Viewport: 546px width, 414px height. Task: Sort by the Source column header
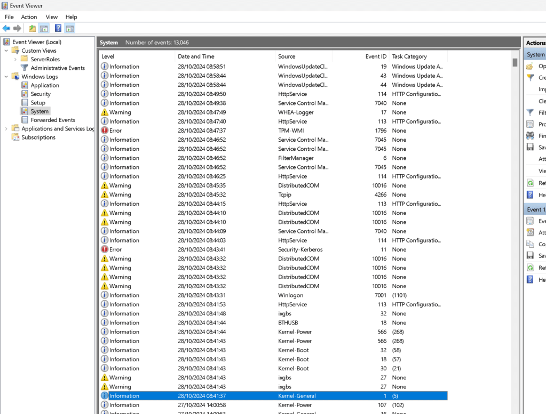pos(304,56)
